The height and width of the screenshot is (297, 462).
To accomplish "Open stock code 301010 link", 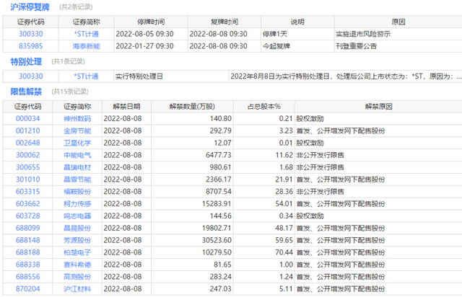I will 27,179.
